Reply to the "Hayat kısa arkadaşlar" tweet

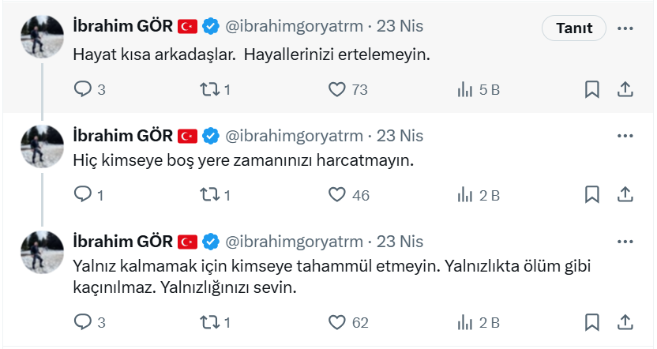[83, 89]
